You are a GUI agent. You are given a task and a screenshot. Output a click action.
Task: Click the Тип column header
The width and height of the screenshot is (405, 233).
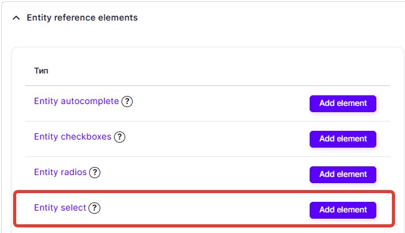click(x=41, y=71)
